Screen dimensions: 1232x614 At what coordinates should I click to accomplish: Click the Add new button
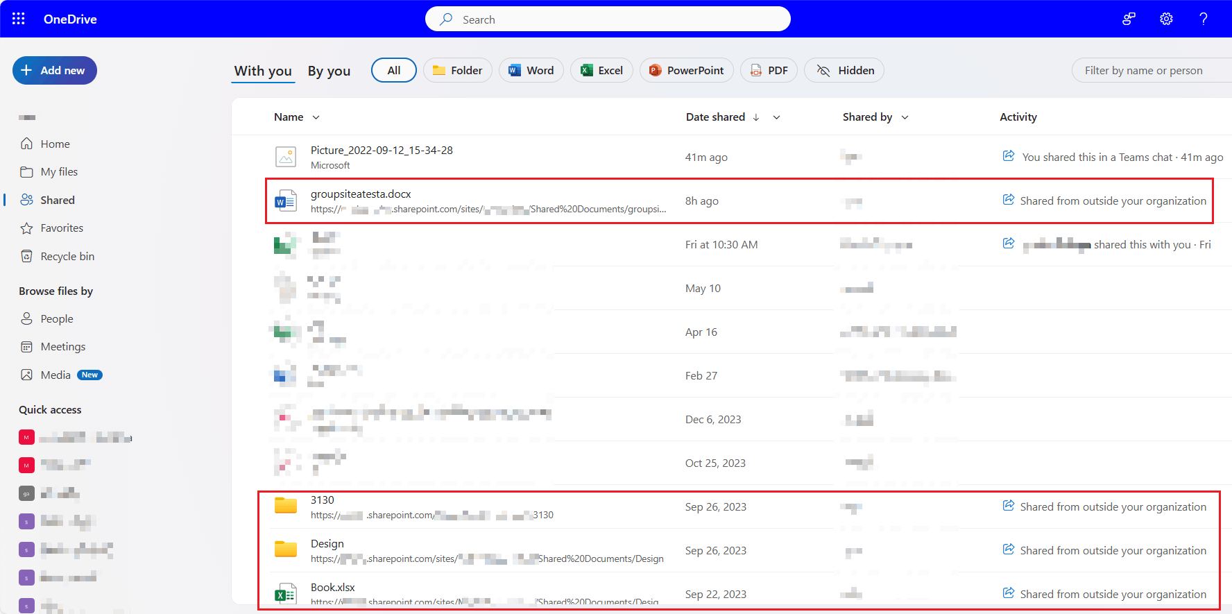coord(55,70)
